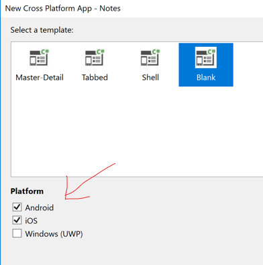Click the "Blank" template label

coord(206,78)
